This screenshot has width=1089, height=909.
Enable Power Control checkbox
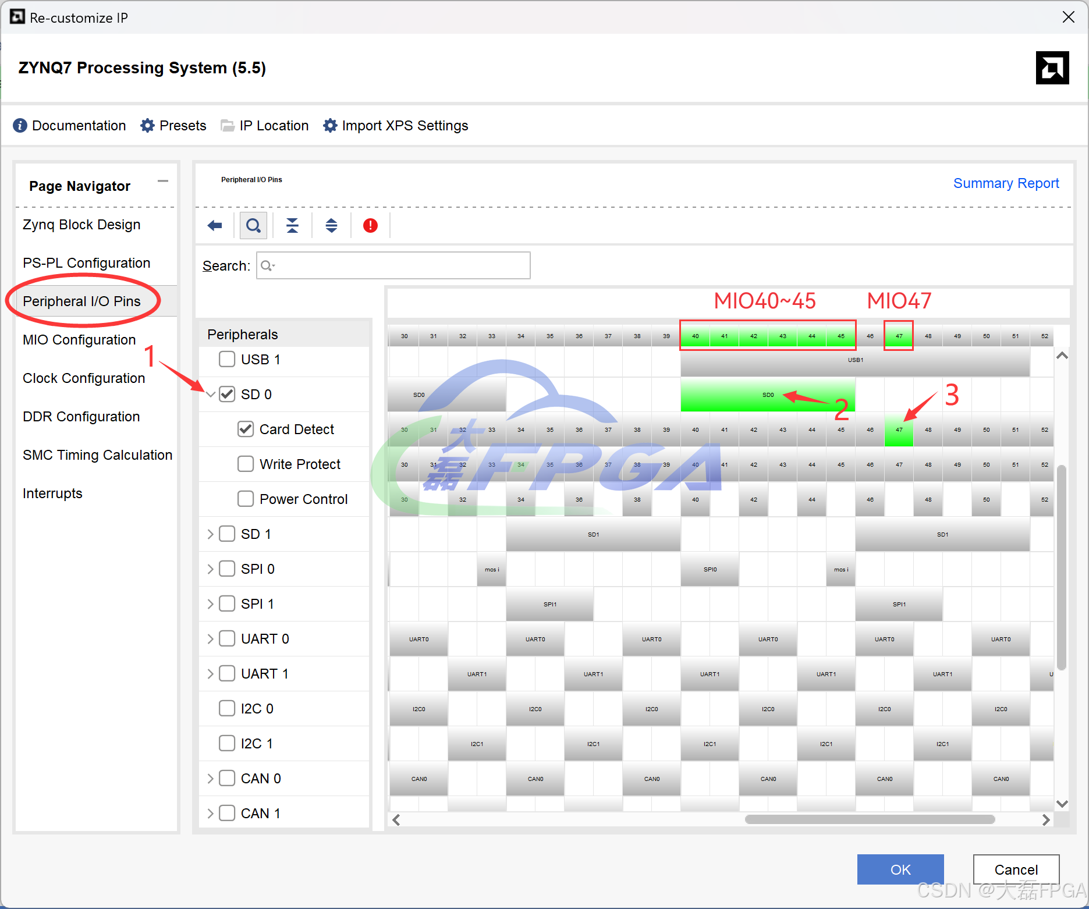click(246, 499)
